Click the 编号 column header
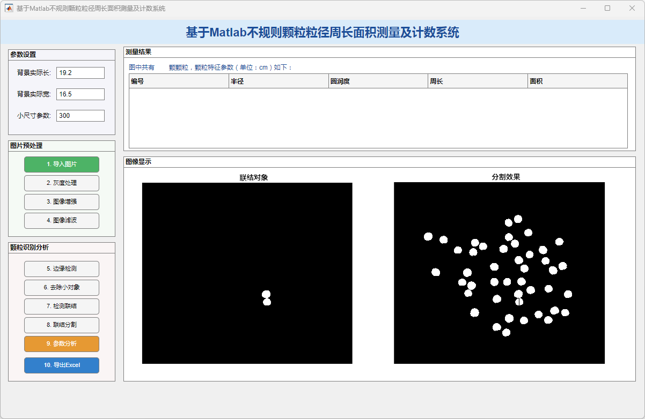Screen dimensions: 645x419 tap(179, 81)
